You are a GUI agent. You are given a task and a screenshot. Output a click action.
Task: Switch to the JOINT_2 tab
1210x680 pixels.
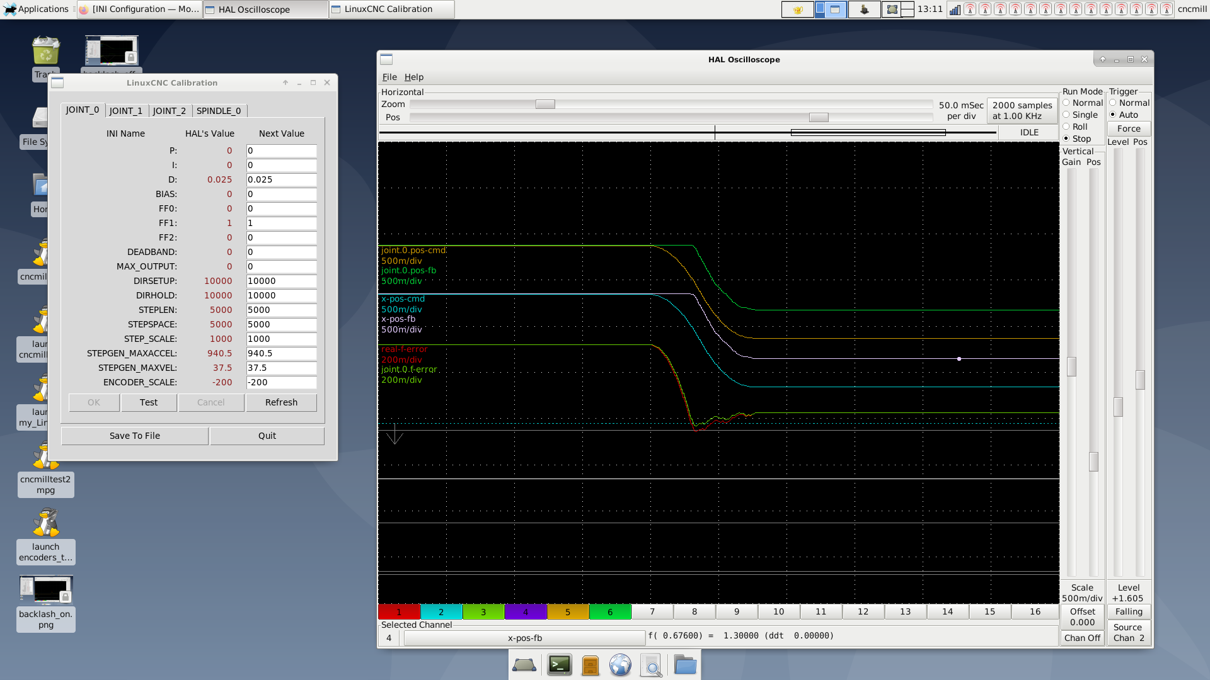(170, 111)
